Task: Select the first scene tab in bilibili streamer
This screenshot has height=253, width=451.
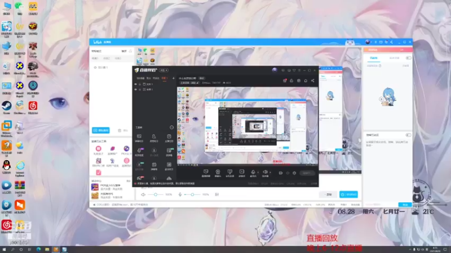Action: pos(95,58)
